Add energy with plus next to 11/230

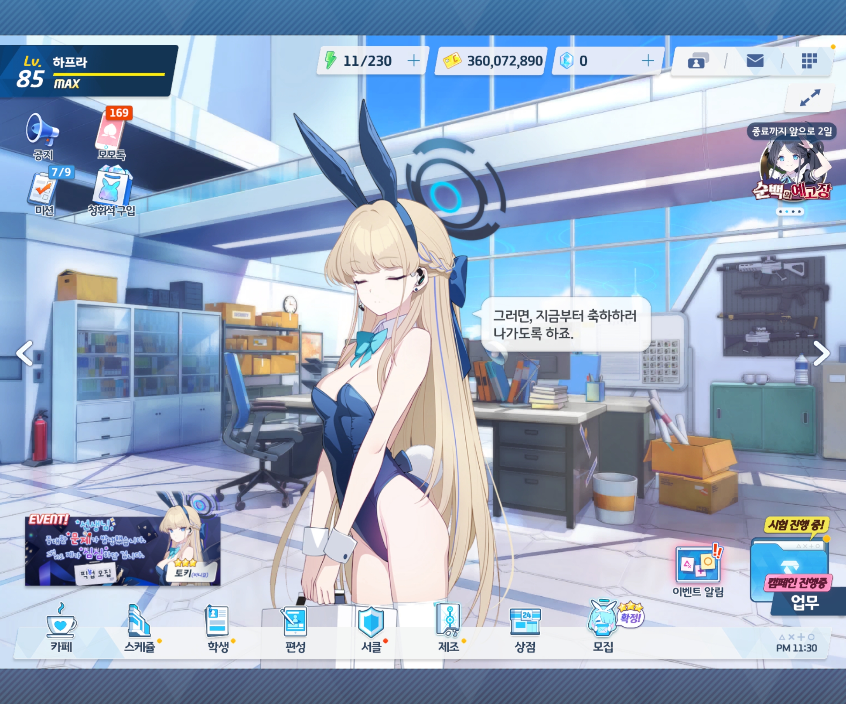(413, 61)
